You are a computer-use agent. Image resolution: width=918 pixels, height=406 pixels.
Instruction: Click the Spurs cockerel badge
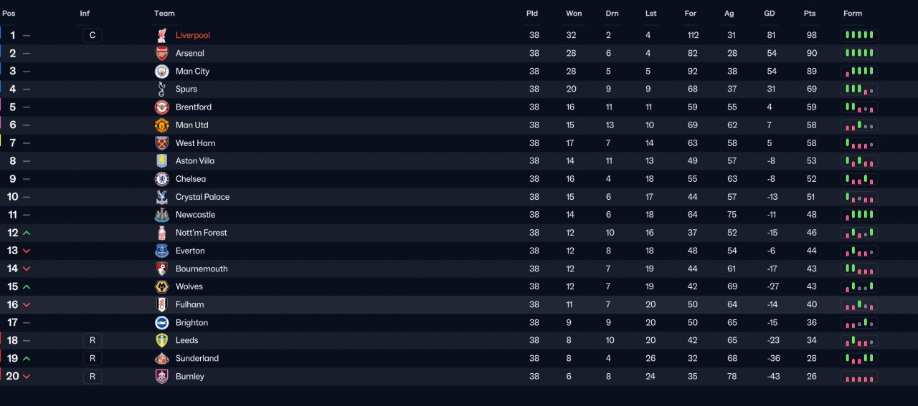click(162, 89)
